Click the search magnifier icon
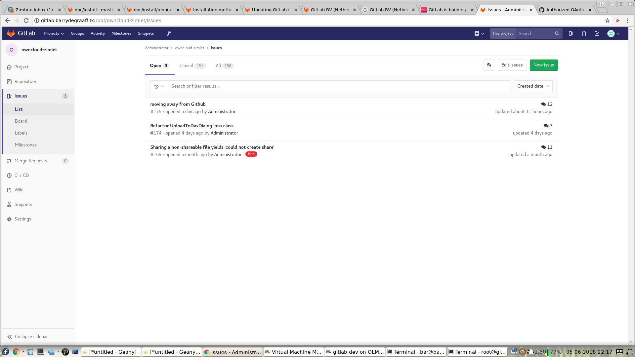The width and height of the screenshot is (635, 357). pos(557,33)
